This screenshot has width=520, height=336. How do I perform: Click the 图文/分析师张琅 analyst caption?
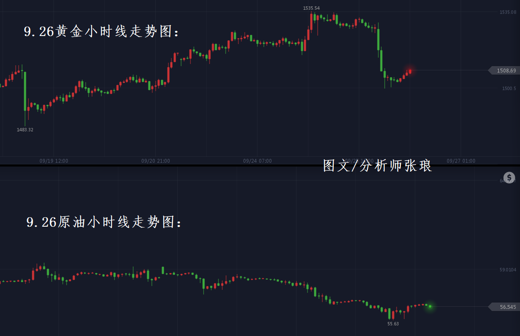pyautogui.click(x=377, y=166)
